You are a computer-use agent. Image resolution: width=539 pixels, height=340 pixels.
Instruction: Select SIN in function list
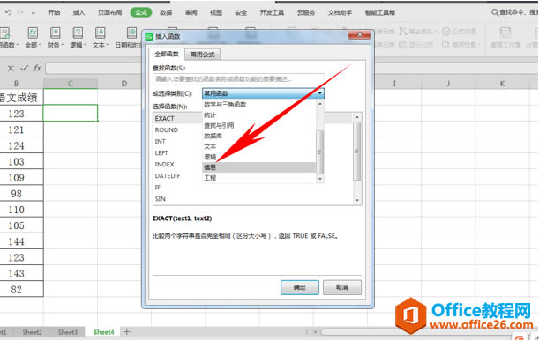161,199
